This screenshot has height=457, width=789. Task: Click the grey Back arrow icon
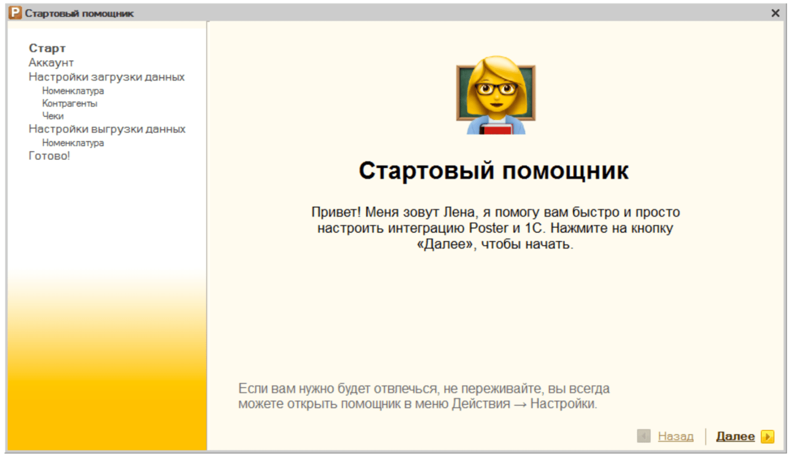[x=644, y=437]
